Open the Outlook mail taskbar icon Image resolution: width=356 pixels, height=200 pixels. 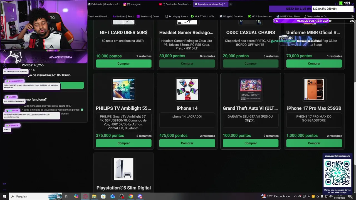click(113, 196)
